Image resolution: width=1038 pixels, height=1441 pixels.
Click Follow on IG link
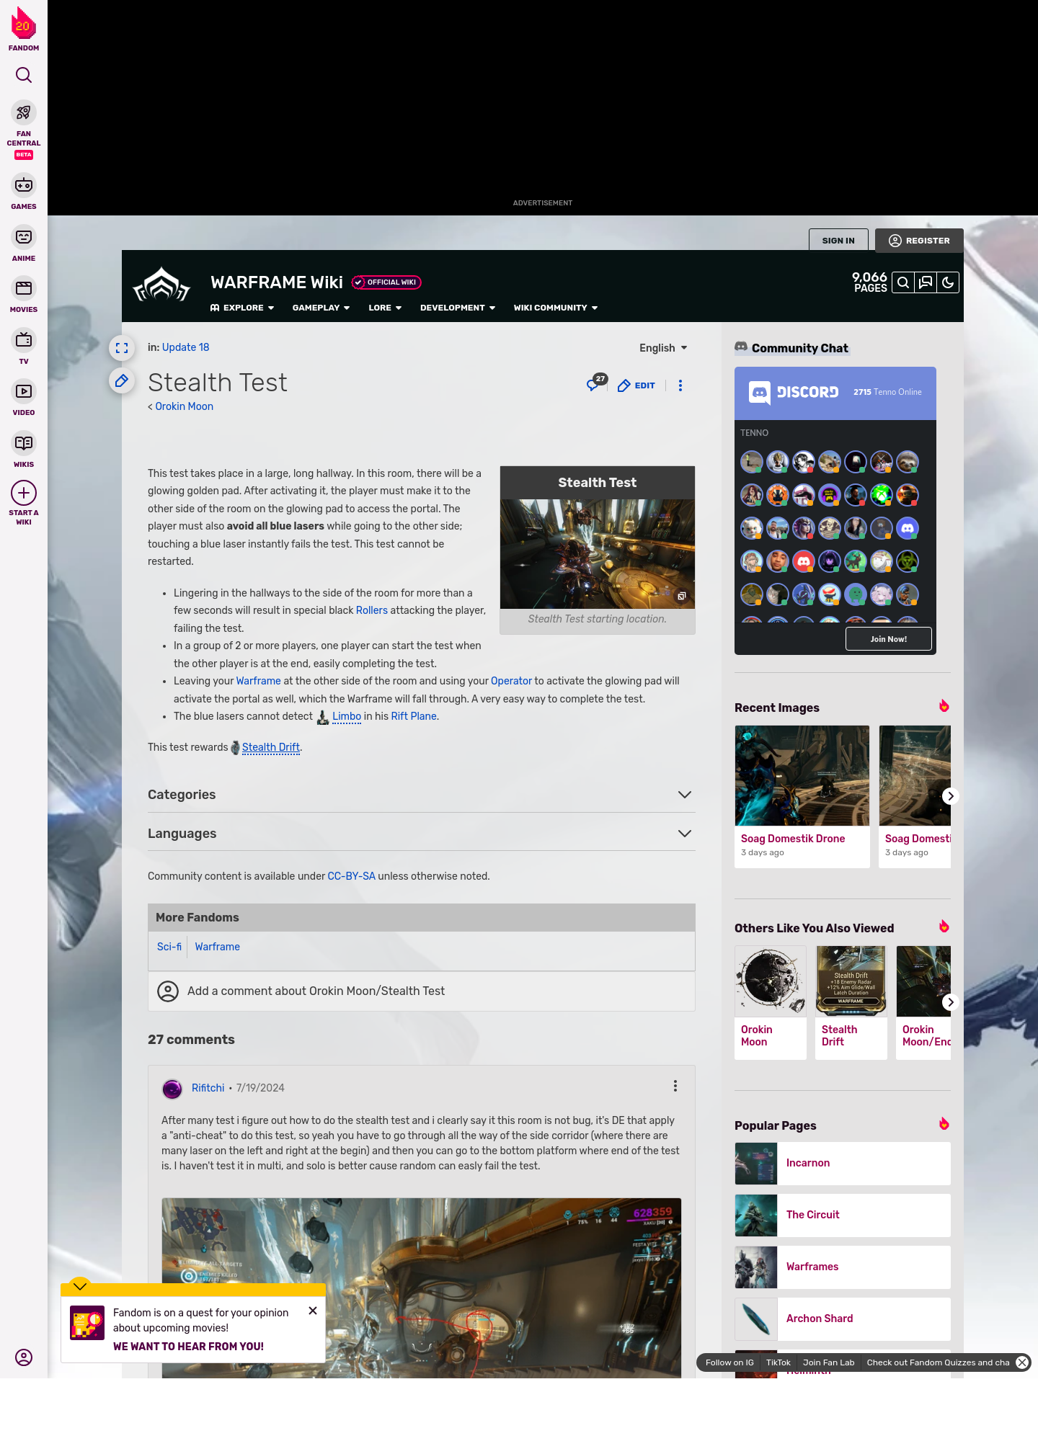(729, 1362)
